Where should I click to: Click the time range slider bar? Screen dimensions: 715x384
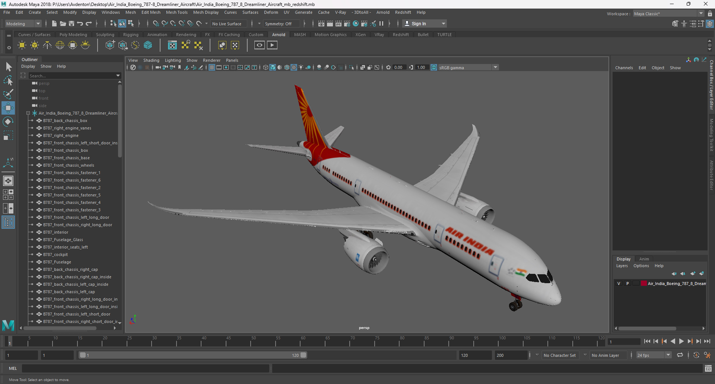point(193,355)
